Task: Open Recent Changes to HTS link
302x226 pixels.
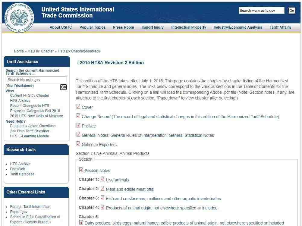Action: point(30,106)
